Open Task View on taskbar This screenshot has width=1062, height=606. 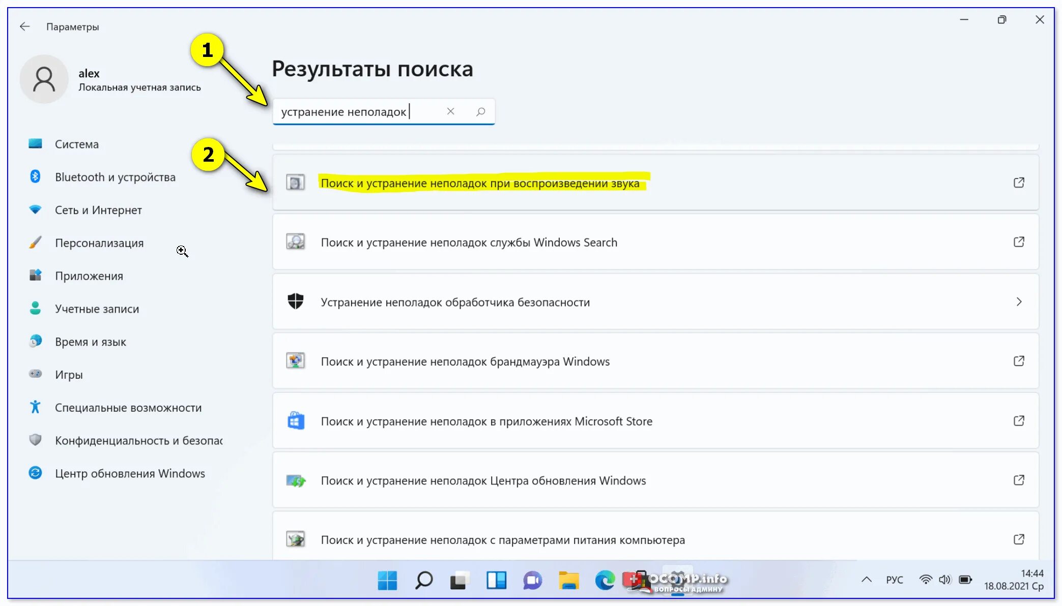point(460,581)
